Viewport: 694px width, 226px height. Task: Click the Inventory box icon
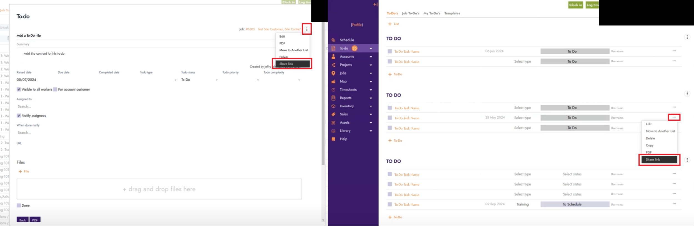(333, 106)
